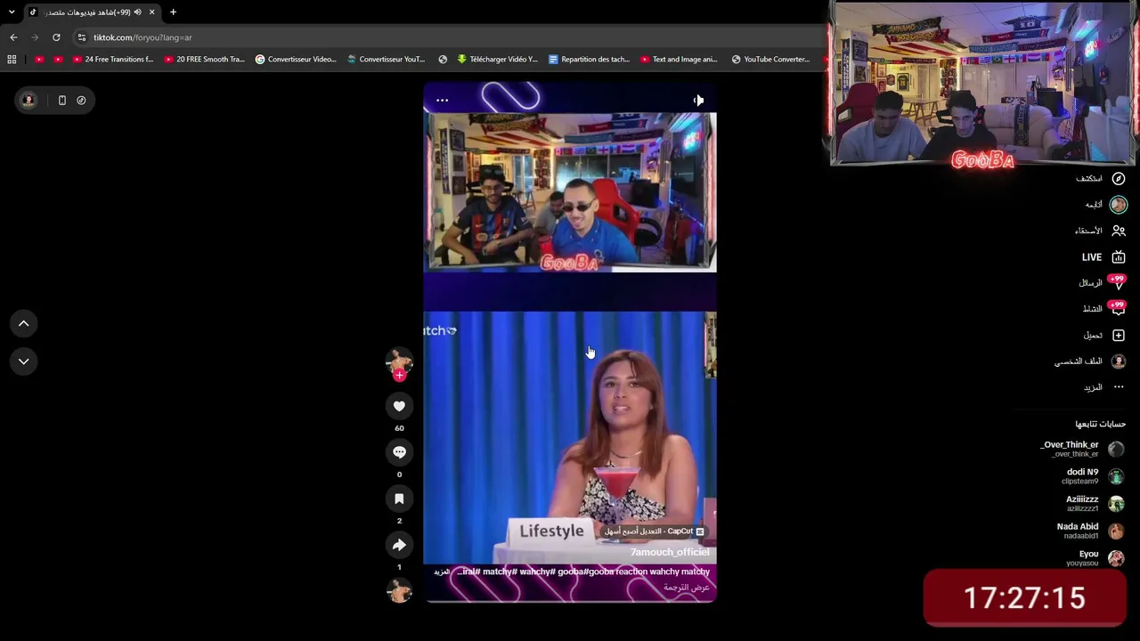
Task: Open the three-dot menu on the video
Action: (442, 101)
